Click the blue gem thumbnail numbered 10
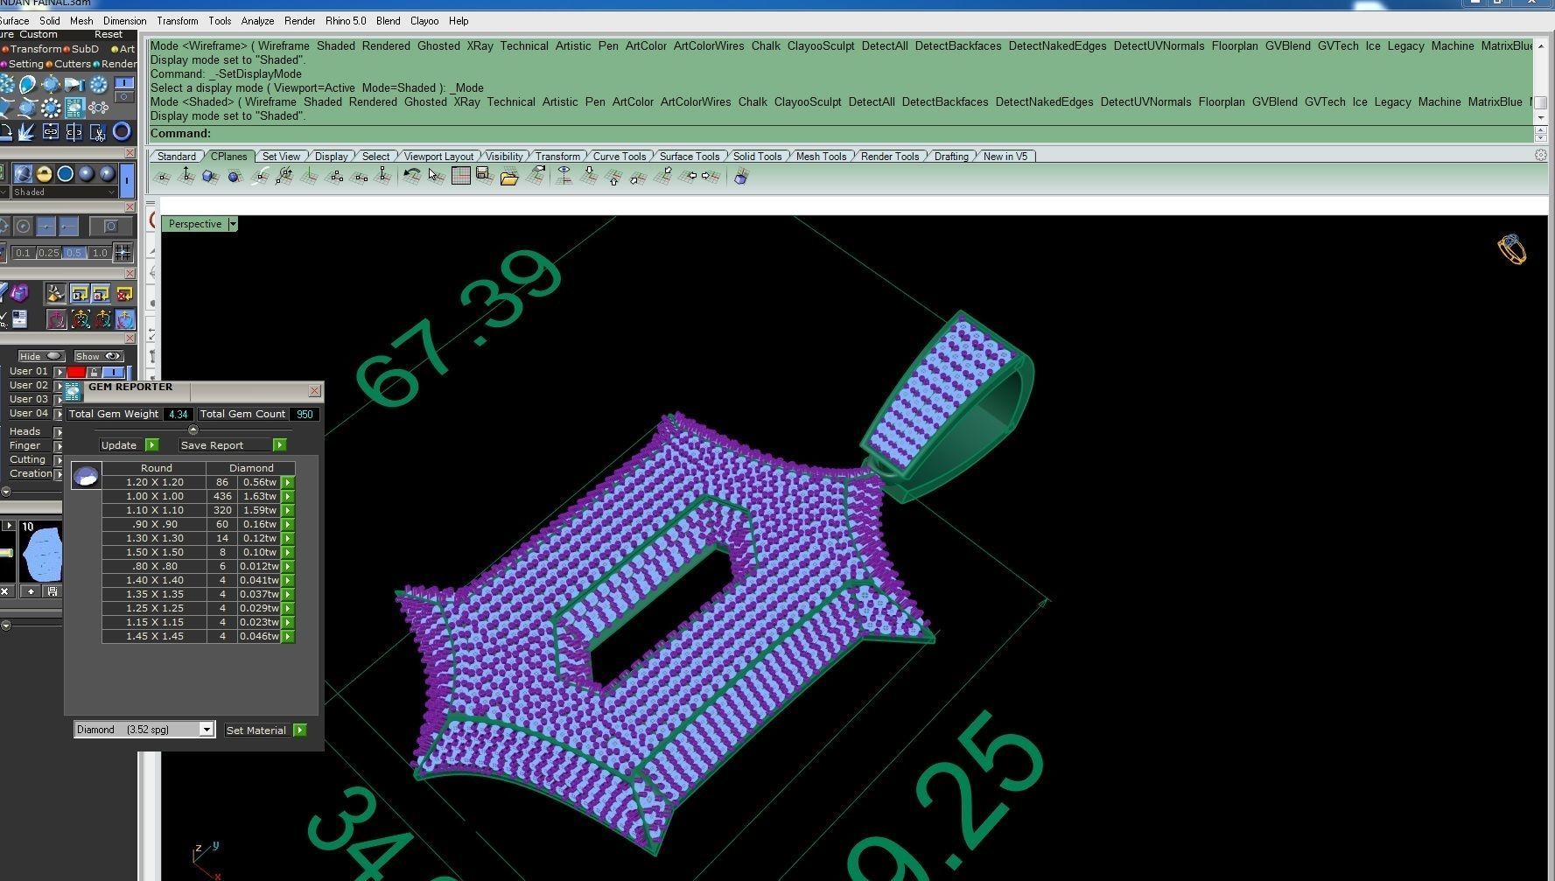This screenshot has width=1555, height=881. click(x=41, y=551)
